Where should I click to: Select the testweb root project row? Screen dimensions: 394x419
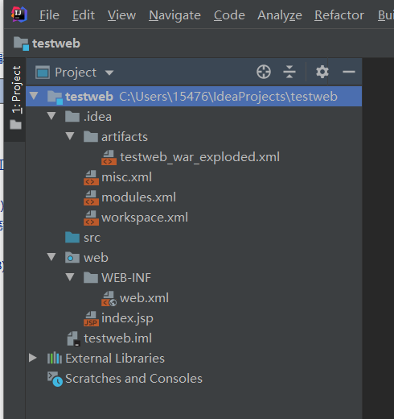click(194, 96)
